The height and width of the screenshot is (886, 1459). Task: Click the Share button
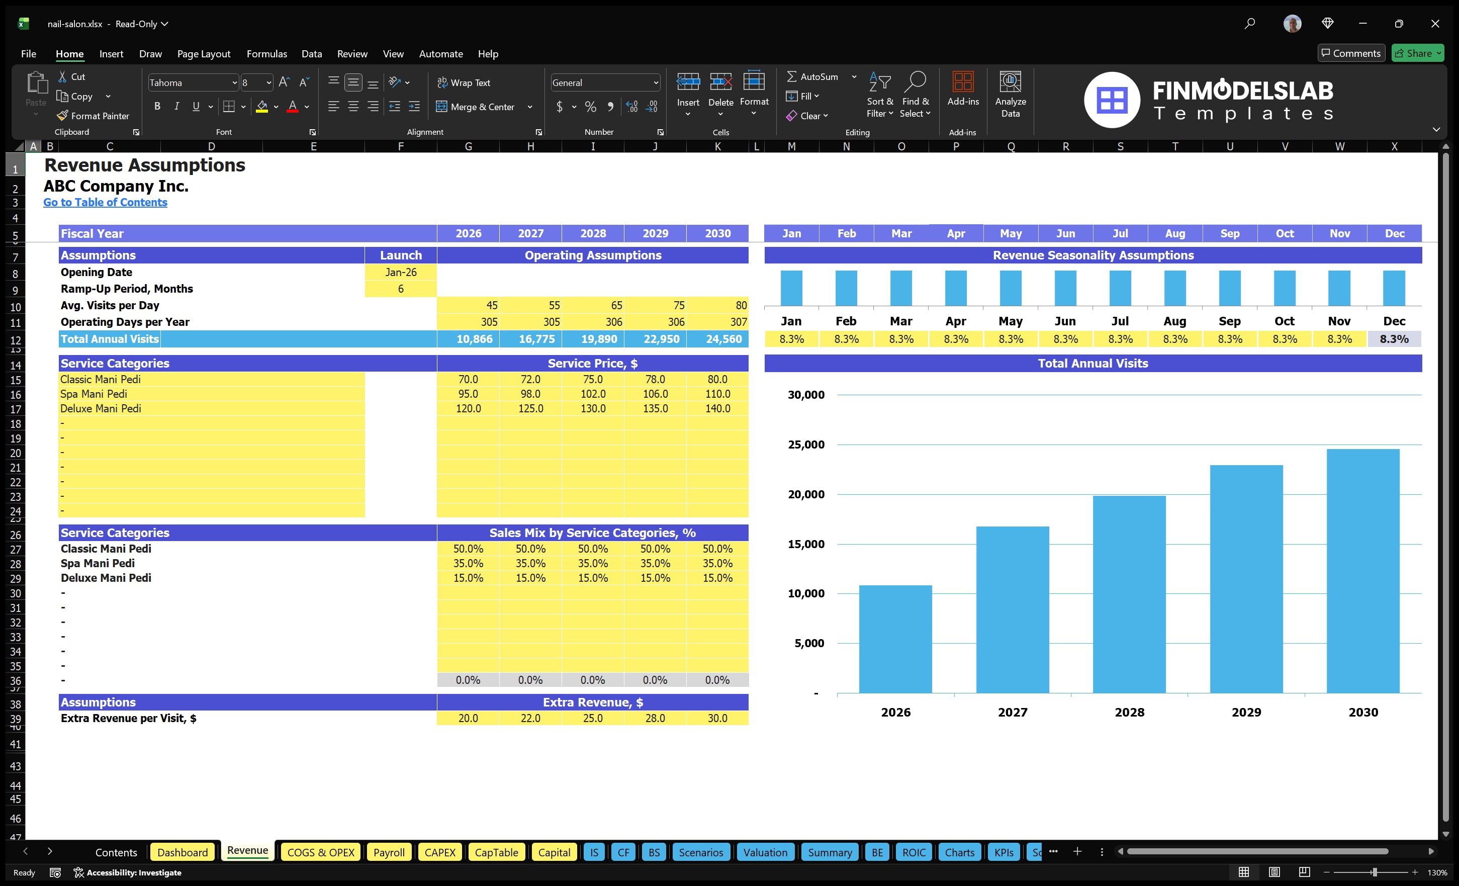point(1418,53)
